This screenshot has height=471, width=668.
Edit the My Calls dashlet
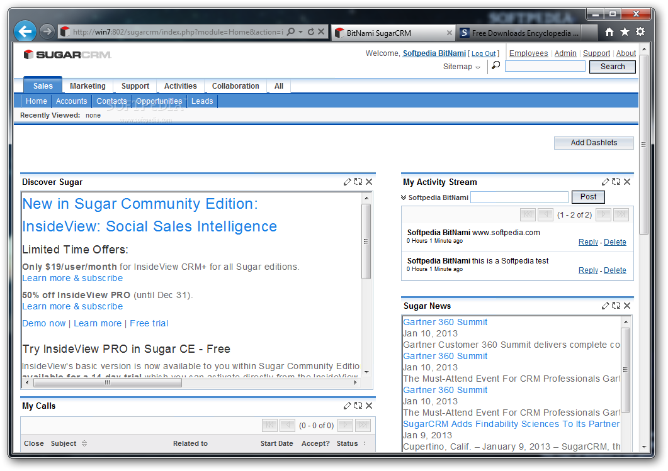coord(347,406)
